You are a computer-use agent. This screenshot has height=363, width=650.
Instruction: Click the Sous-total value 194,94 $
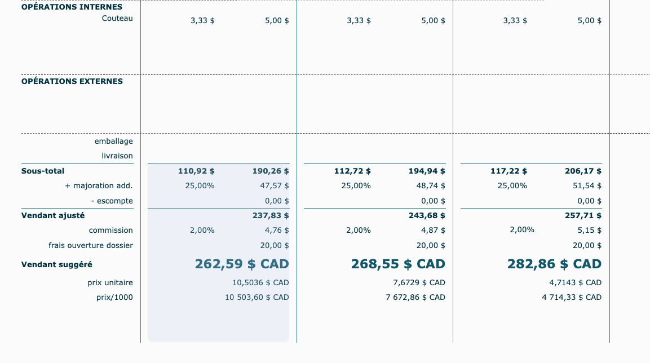point(427,171)
